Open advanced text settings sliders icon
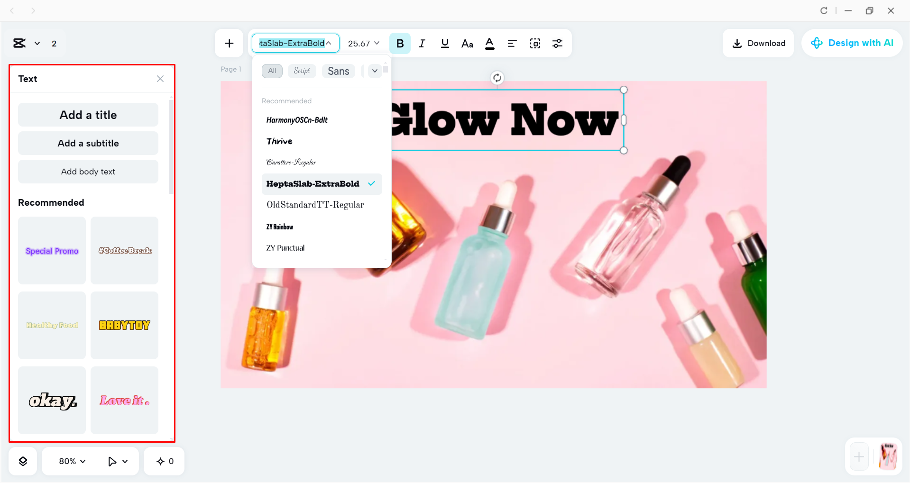The image size is (910, 483). (x=558, y=43)
